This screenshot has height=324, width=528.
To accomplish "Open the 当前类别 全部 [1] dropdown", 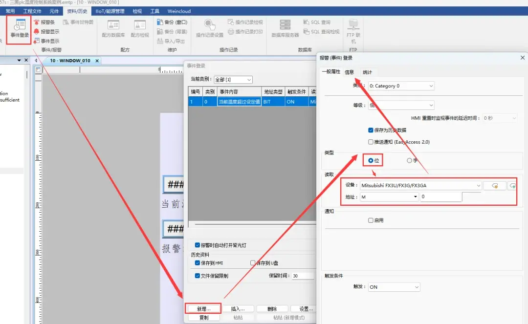I will 233,80.
